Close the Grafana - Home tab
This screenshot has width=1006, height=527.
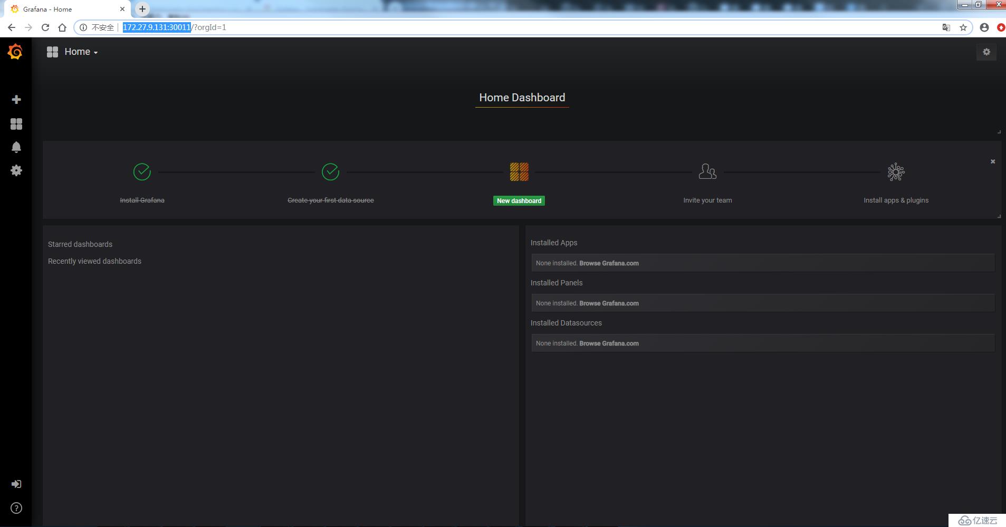coord(122,9)
